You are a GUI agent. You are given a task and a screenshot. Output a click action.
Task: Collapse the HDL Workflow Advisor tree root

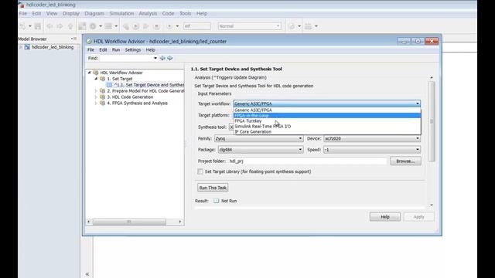[90, 73]
